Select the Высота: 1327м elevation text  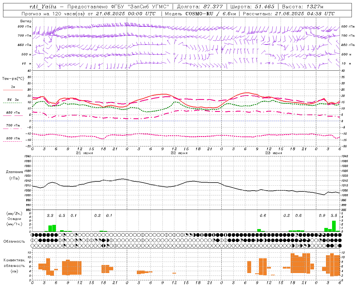click(x=303, y=7)
